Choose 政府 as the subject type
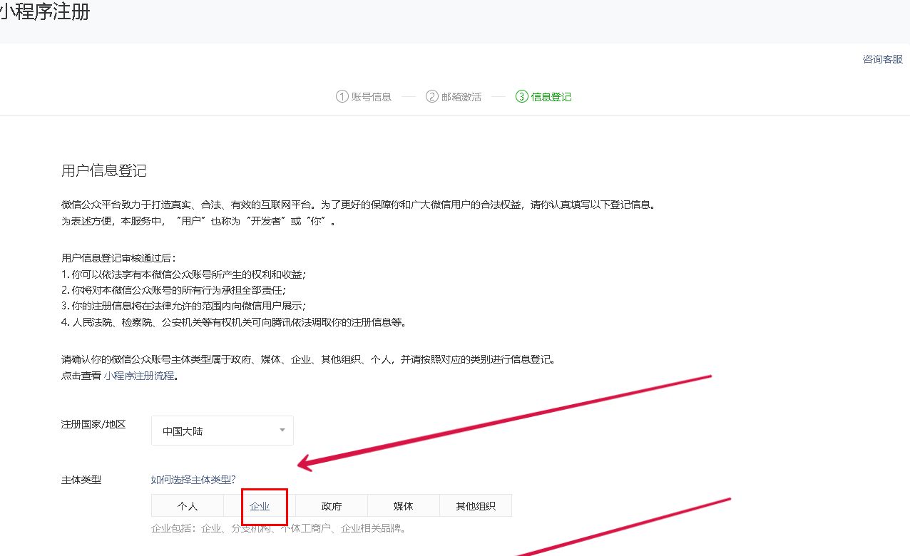 click(331, 505)
